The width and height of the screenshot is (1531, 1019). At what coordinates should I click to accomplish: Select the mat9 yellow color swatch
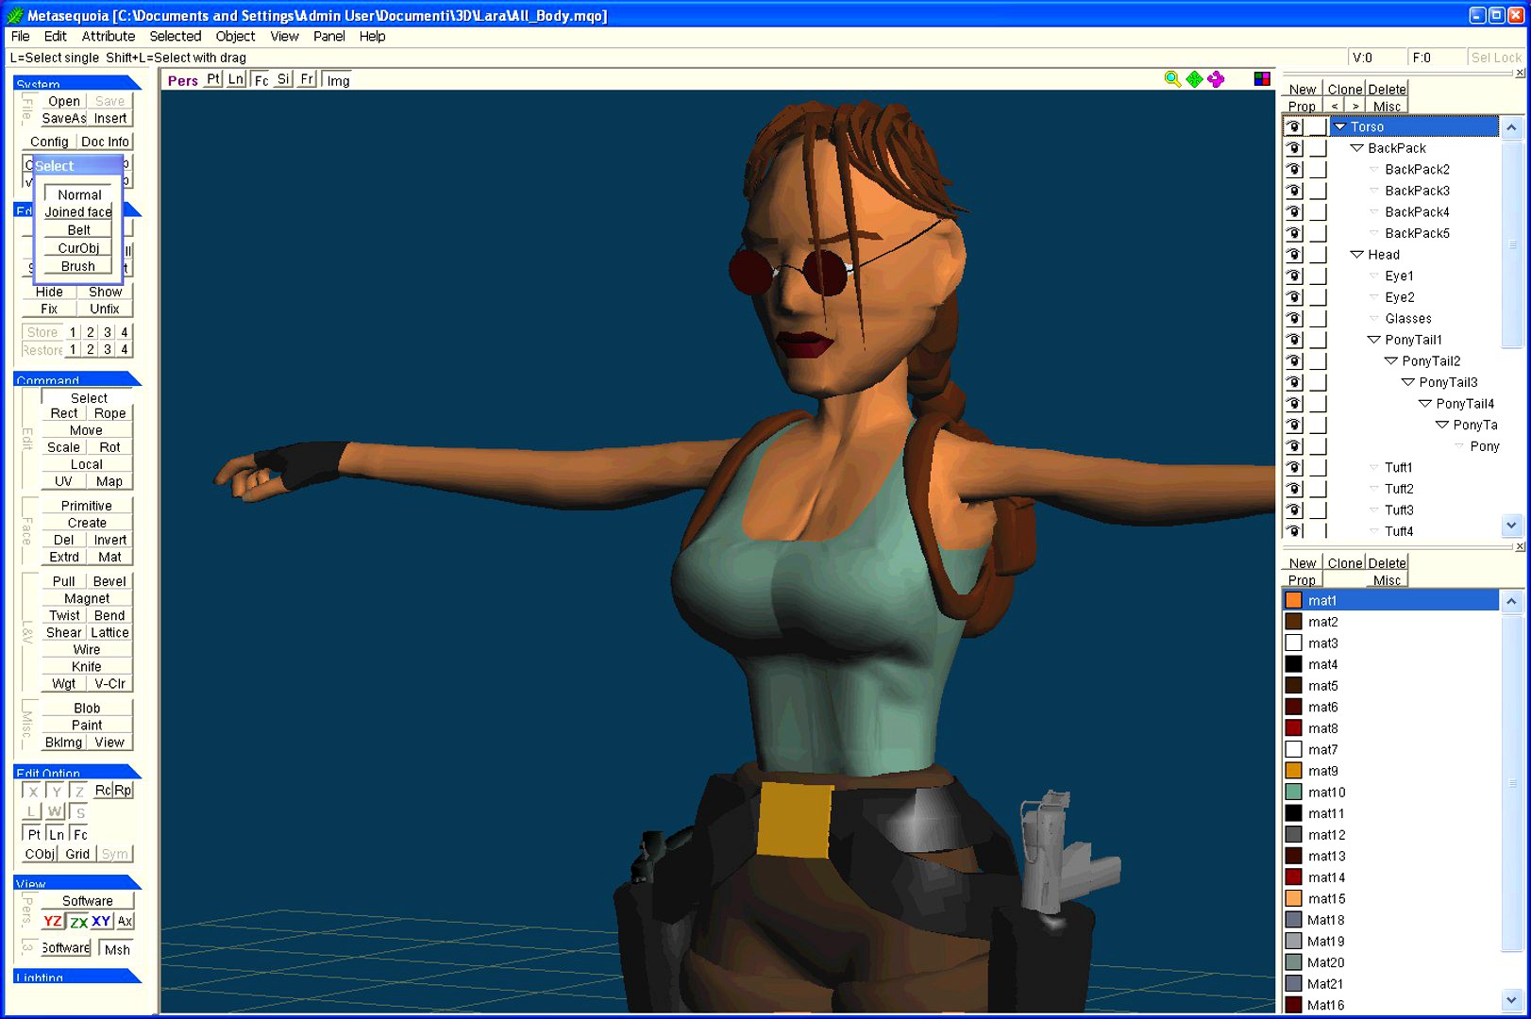pos(1294,771)
